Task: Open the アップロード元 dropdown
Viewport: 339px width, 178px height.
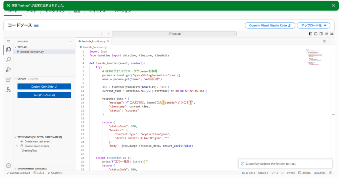Action: pos(314,25)
